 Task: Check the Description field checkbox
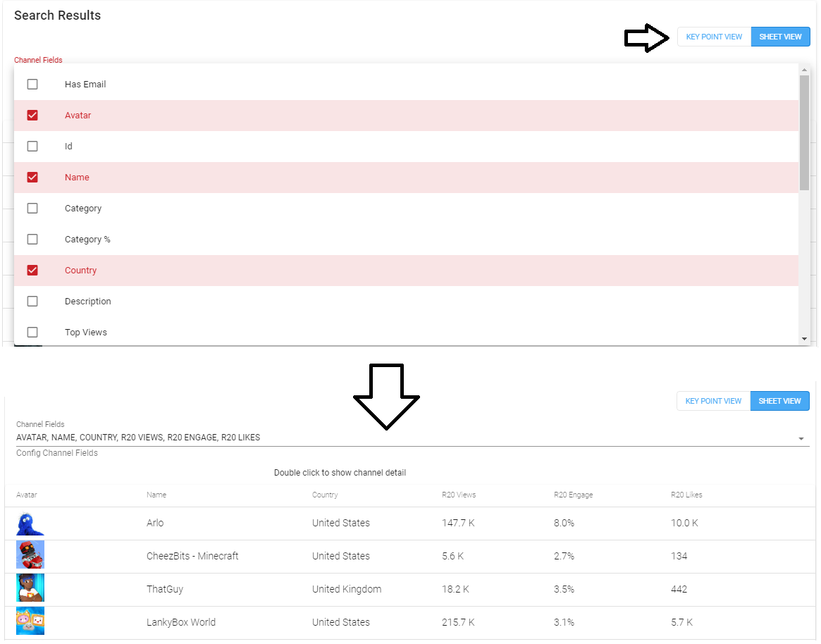32,302
